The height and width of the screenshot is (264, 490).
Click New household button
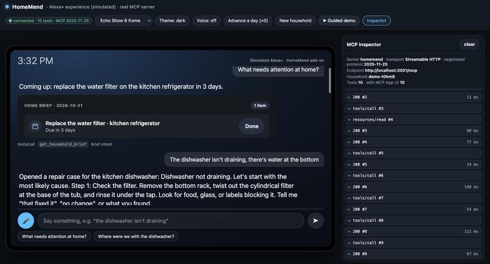(x=295, y=21)
